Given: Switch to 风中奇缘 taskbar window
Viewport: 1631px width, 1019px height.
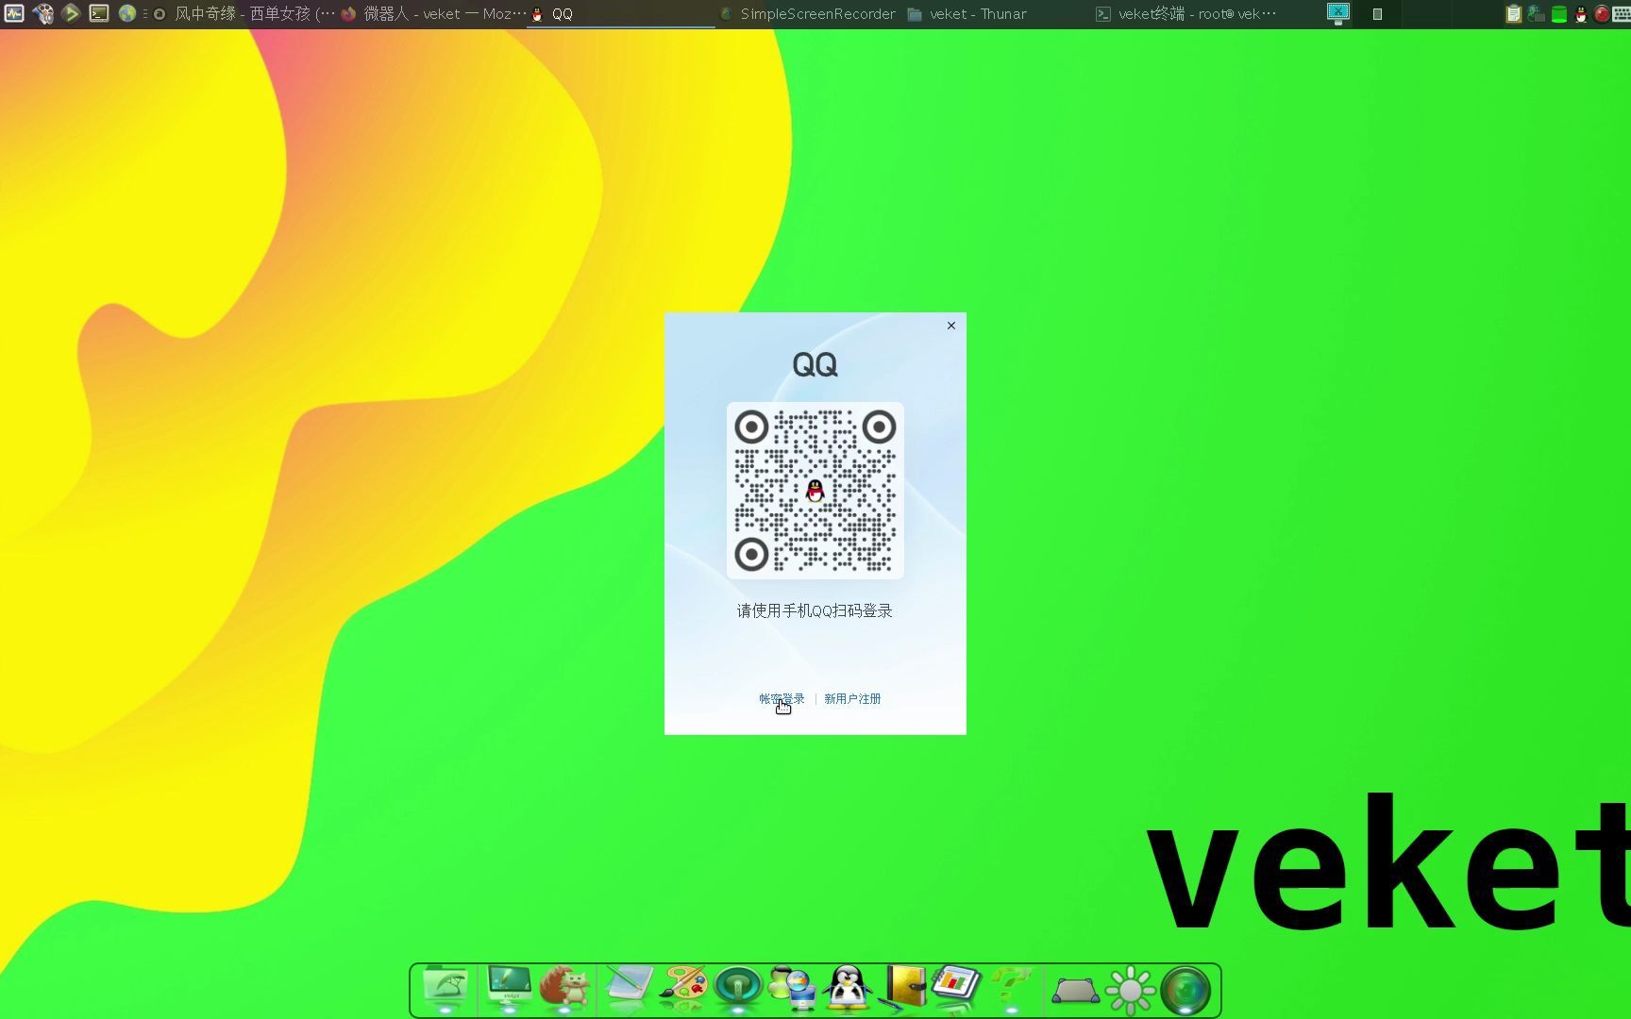Looking at the screenshot, I should coord(243,14).
